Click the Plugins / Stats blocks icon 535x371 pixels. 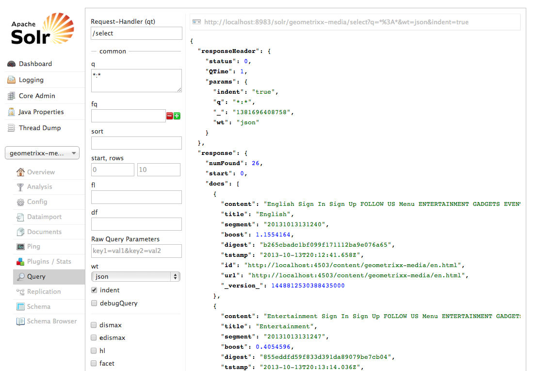coord(20,262)
